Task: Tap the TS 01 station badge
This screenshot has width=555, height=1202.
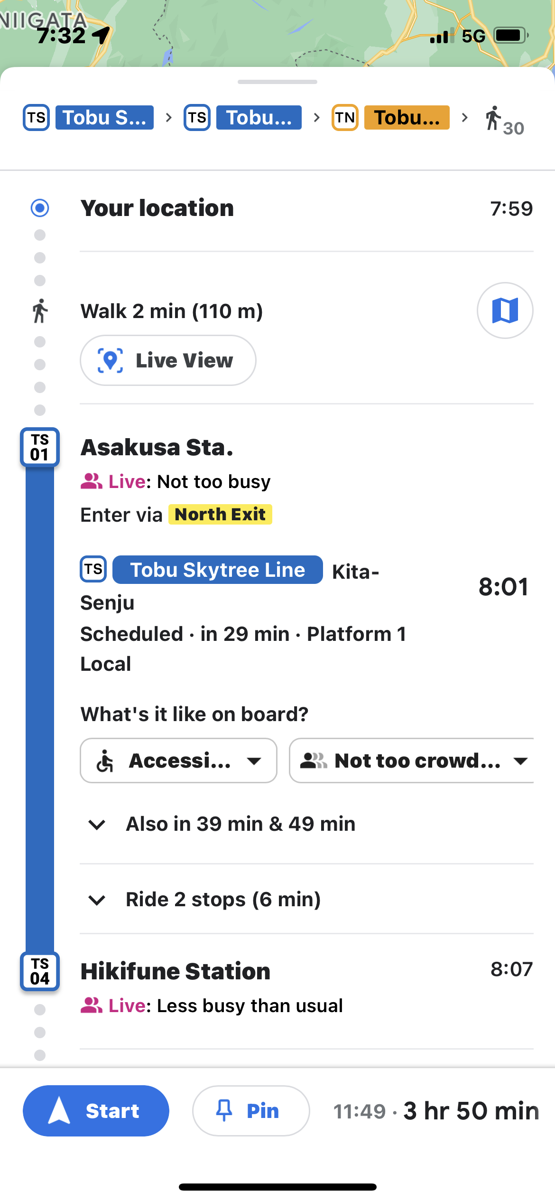Action: click(x=40, y=447)
